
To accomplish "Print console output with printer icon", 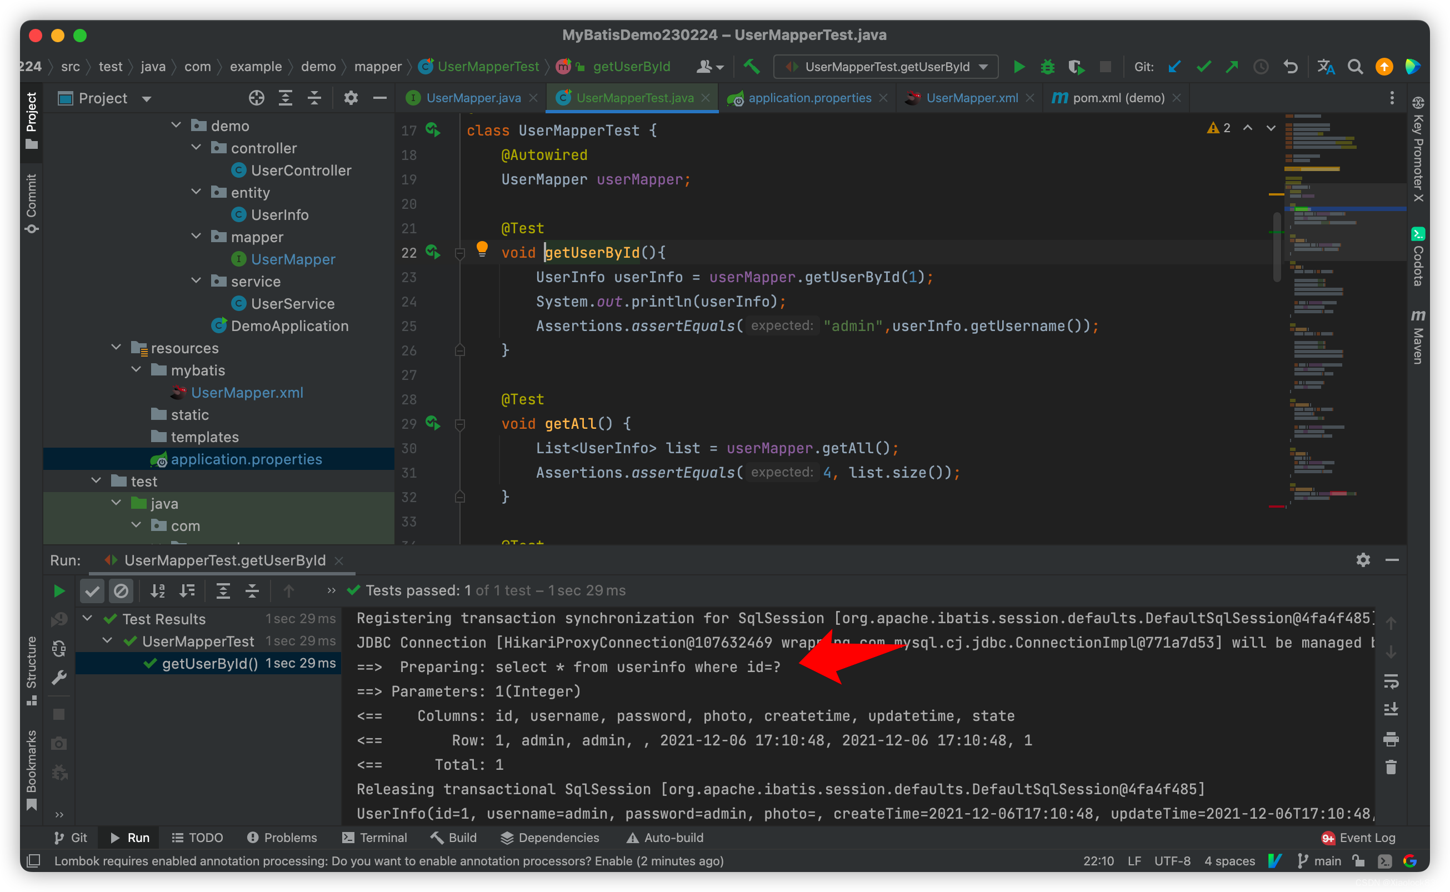I will (1391, 739).
